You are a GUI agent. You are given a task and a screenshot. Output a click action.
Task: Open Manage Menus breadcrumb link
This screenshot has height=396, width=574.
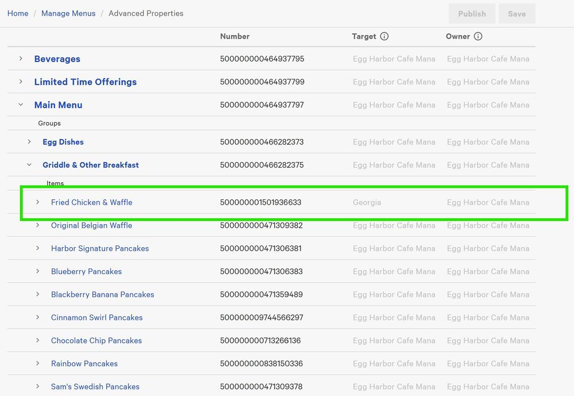tap(68, 13)
